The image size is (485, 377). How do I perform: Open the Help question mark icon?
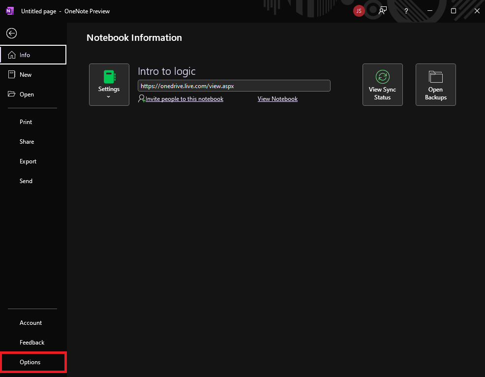tap(406, 11)
